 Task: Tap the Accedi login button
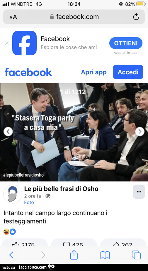click(x=128, y=72)
